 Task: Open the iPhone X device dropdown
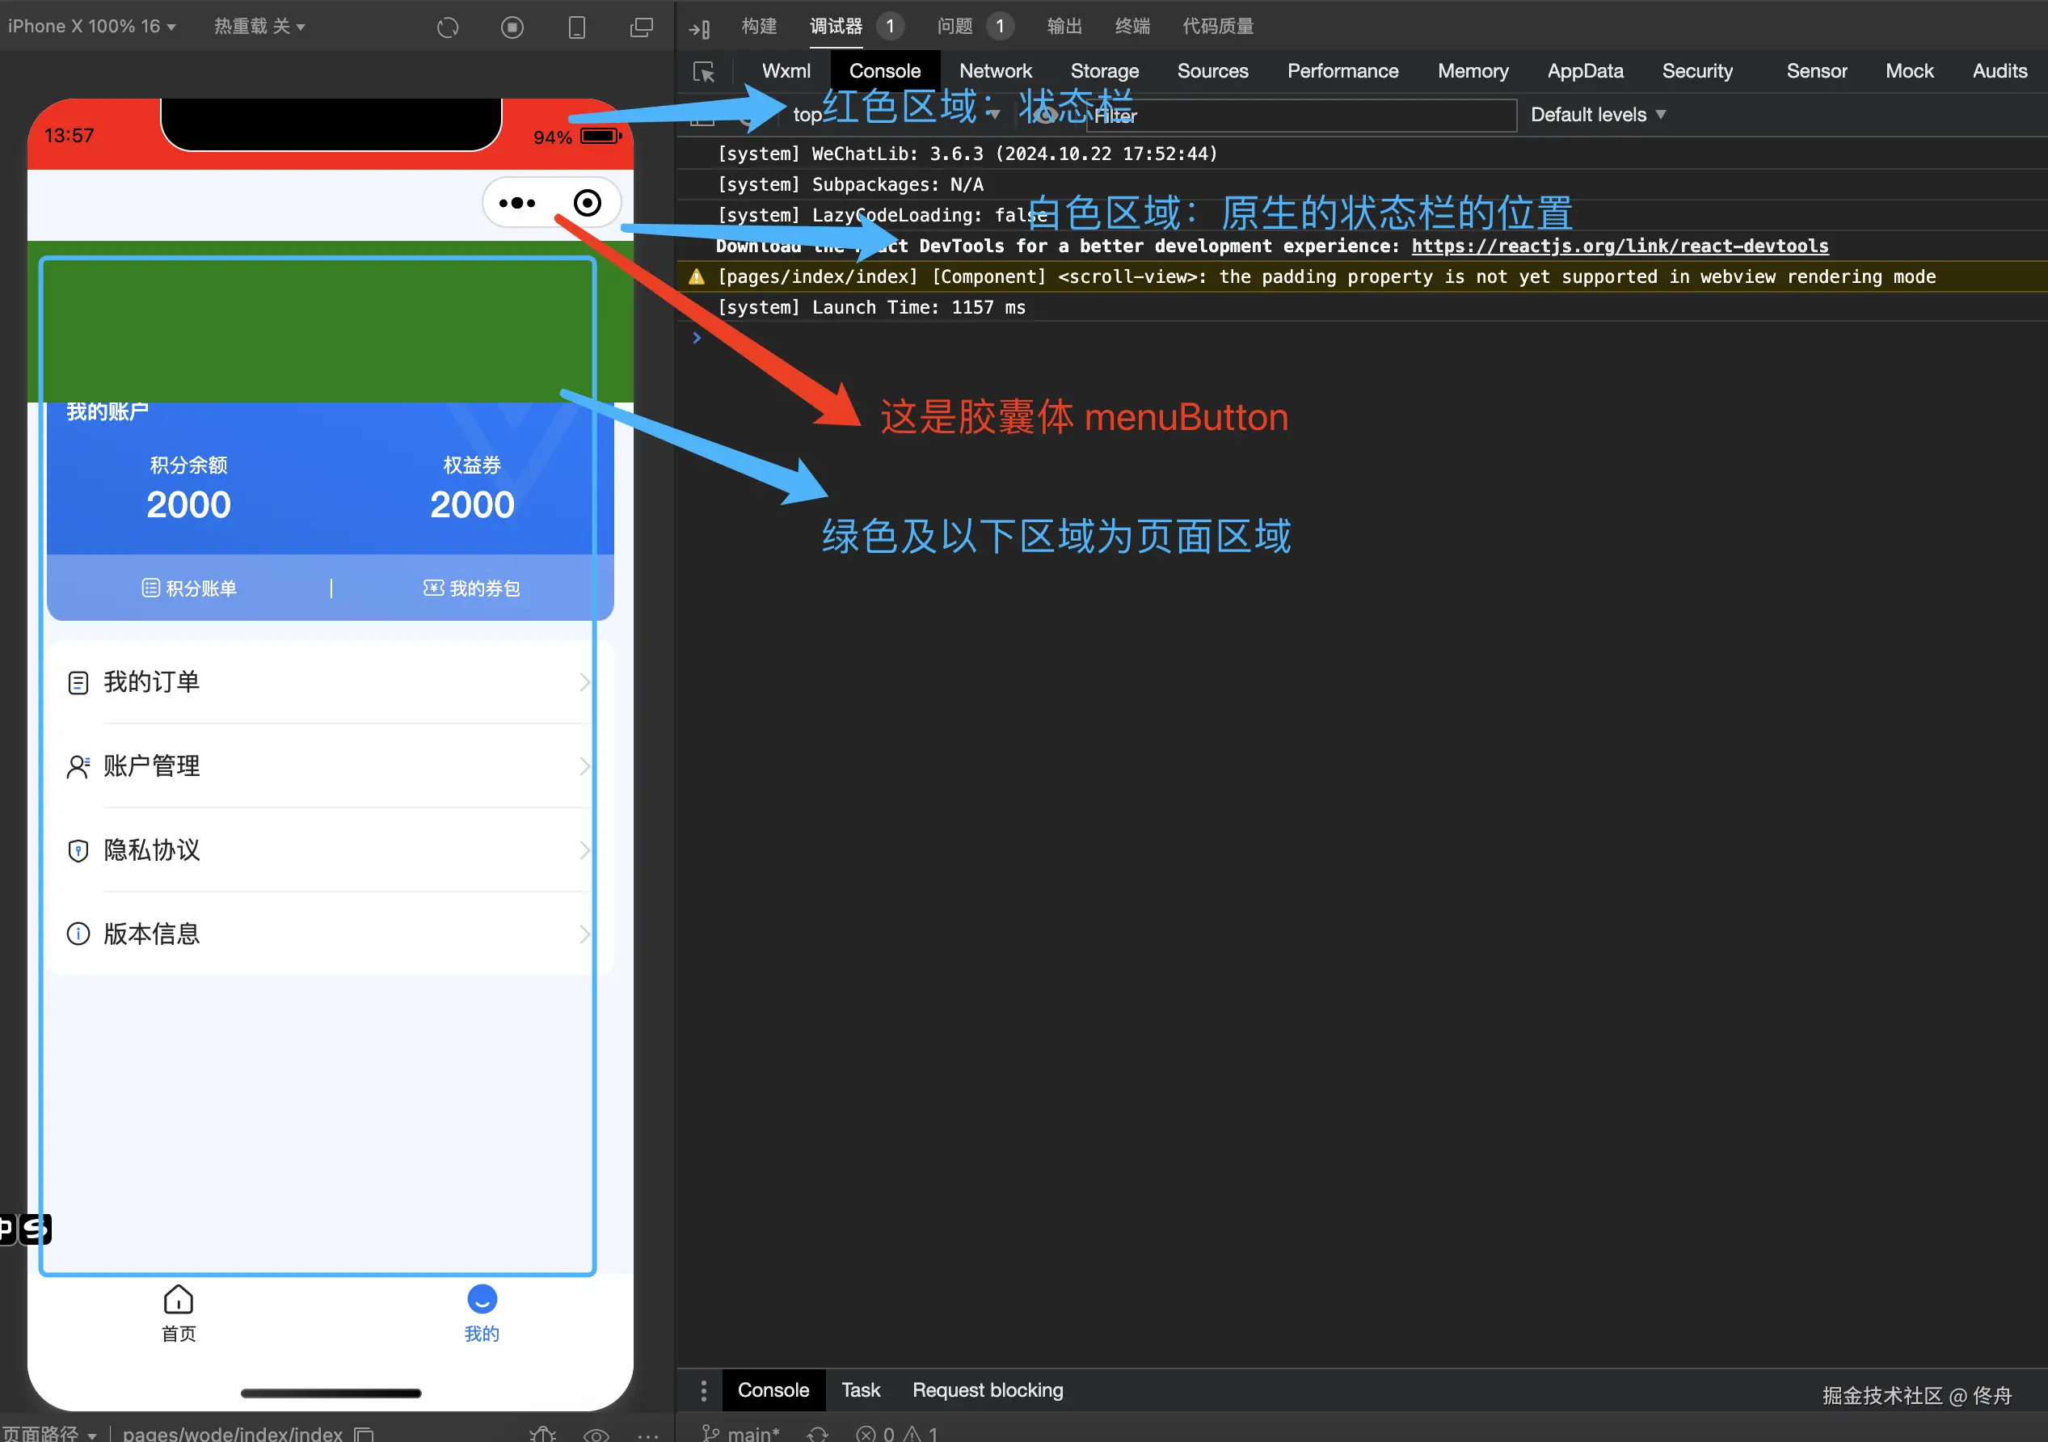click(91, 27)
